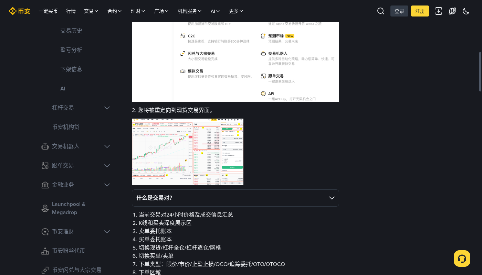Viewport: 482px width, 275px height.
Task: Open the spot trading interface screenshot thumbnail
Action: (188, 152)
